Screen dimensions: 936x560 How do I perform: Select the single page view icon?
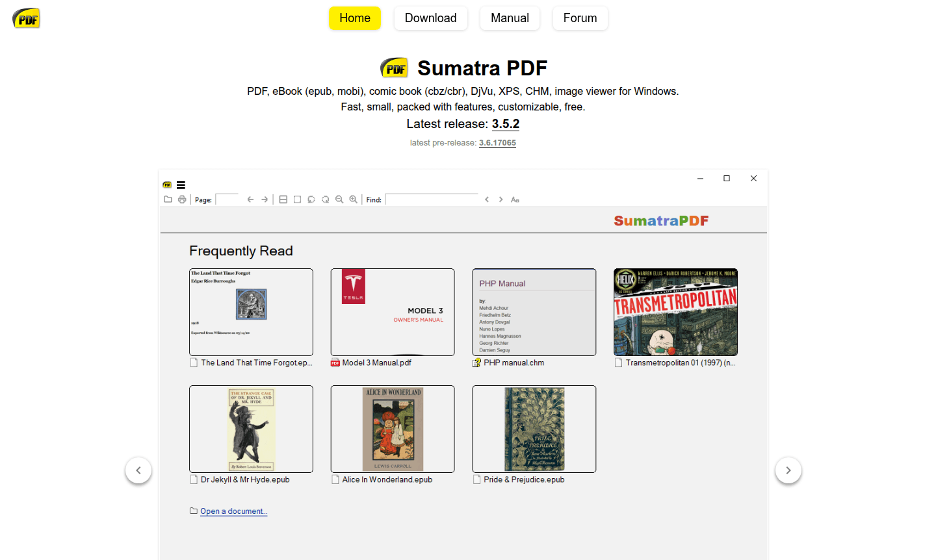[297, 199]
